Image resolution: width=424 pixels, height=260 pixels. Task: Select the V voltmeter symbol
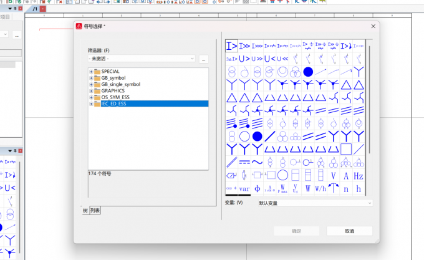[333, 176]
